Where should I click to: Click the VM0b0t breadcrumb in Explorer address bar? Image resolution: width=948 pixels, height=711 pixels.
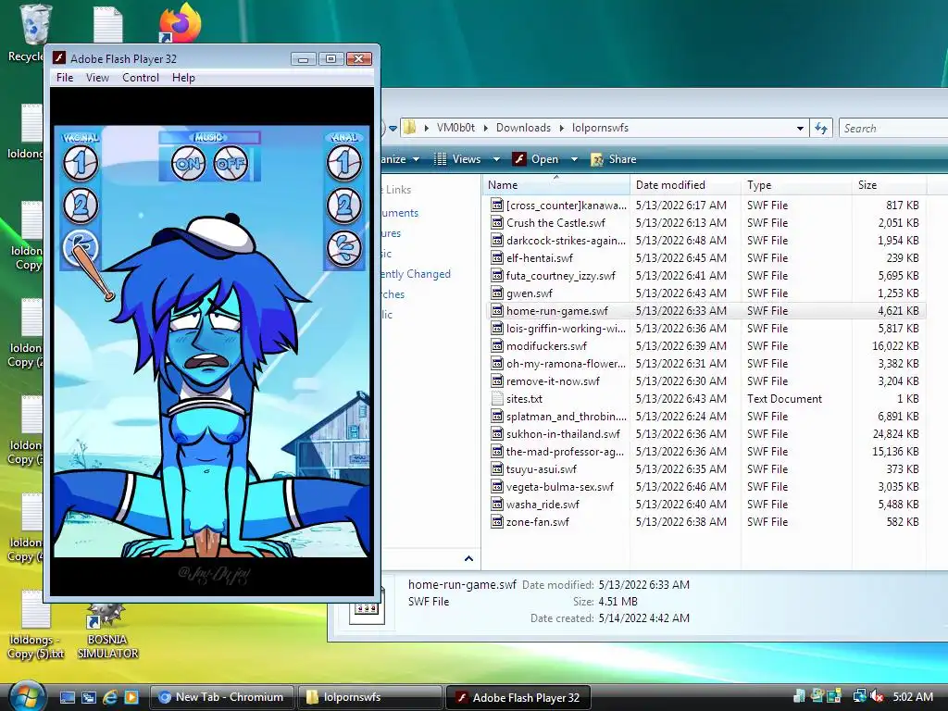coord(455,128)
